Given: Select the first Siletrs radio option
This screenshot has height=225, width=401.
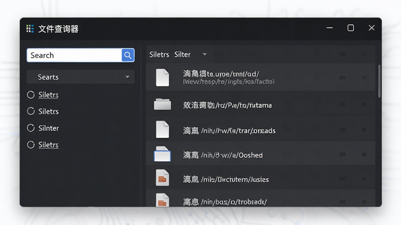Looking at the screenshot, I should coord(31,95).
